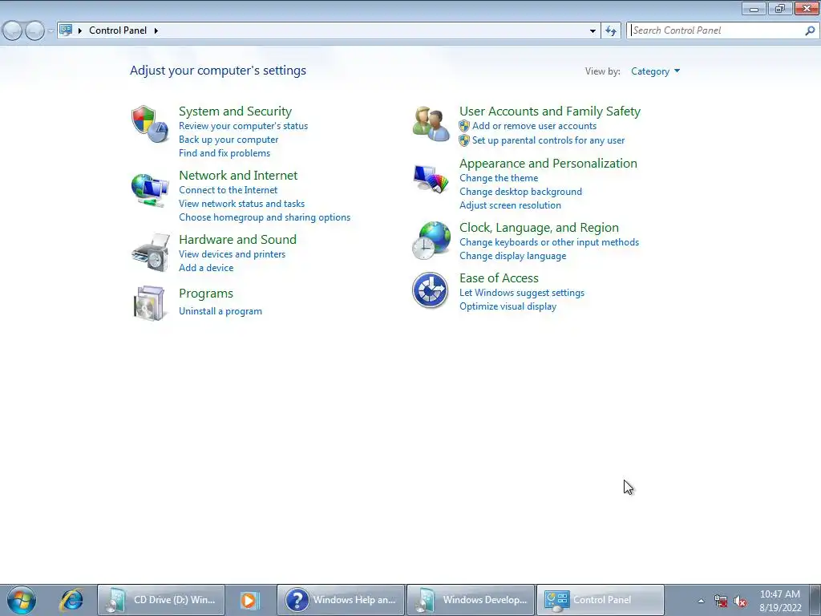This screenshot has width=821, height=616.
Task: Open System and Security shield icon
Action: click(150, 124)
